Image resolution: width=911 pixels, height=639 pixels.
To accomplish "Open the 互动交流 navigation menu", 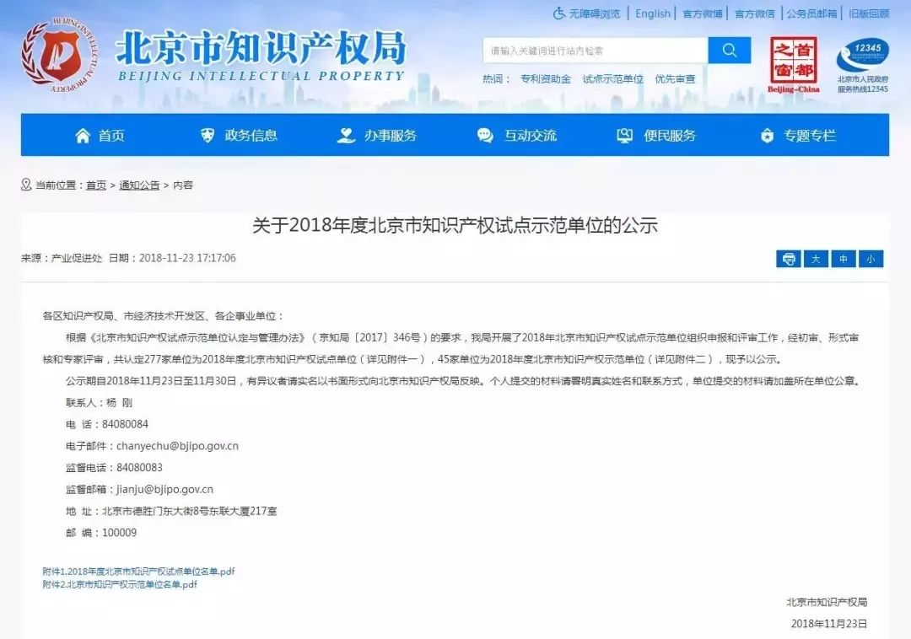I will 517,136.
